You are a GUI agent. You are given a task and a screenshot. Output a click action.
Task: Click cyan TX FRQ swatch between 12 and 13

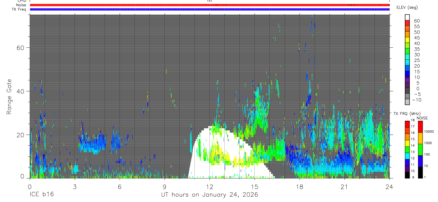pyautogui.click(x=407, y=156)
